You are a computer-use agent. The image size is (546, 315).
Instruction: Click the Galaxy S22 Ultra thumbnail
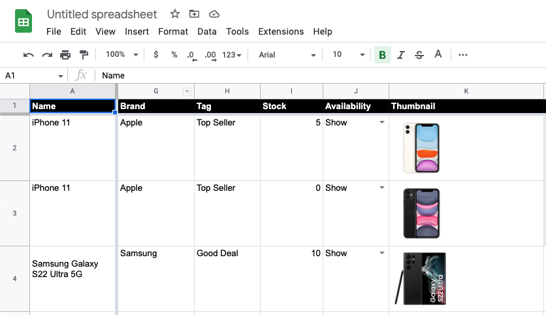tap(421, 278)
